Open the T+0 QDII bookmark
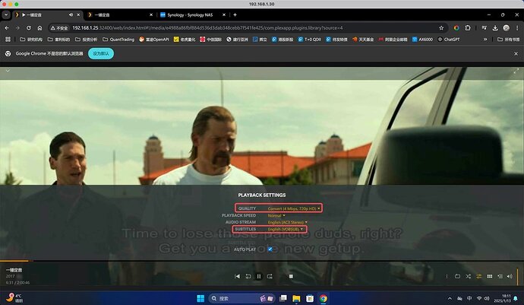 point(309,40)
